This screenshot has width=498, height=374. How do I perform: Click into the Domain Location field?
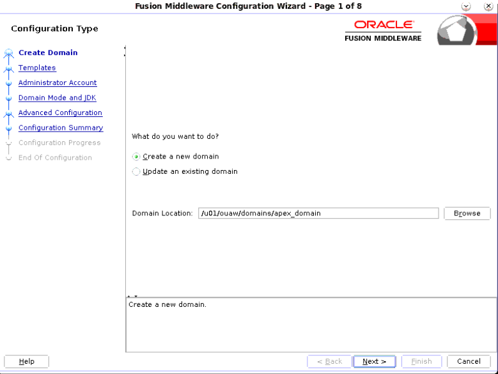click(318, 213)
